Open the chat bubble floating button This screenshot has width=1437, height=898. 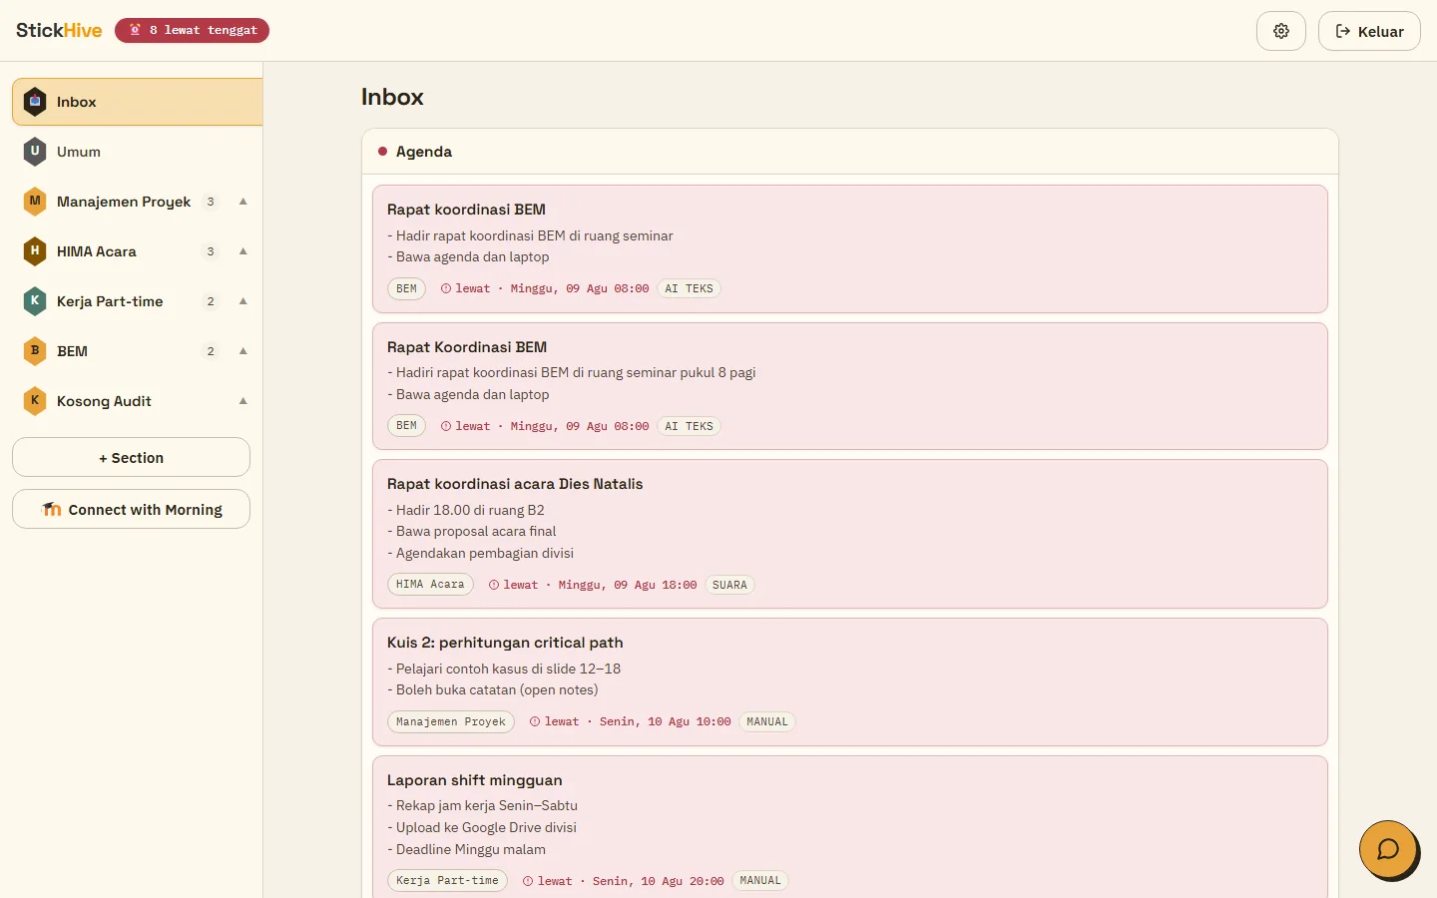coord(1388,850)
